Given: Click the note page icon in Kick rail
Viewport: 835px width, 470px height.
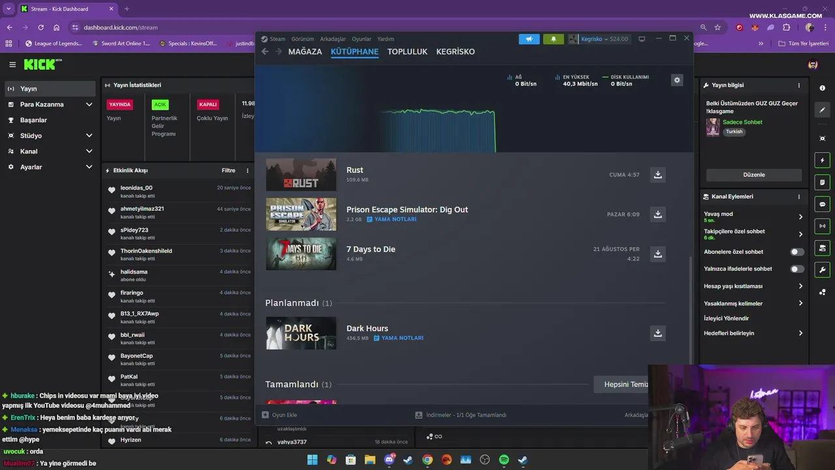Looking at the screenshot, I should click(x=822, y=182).
